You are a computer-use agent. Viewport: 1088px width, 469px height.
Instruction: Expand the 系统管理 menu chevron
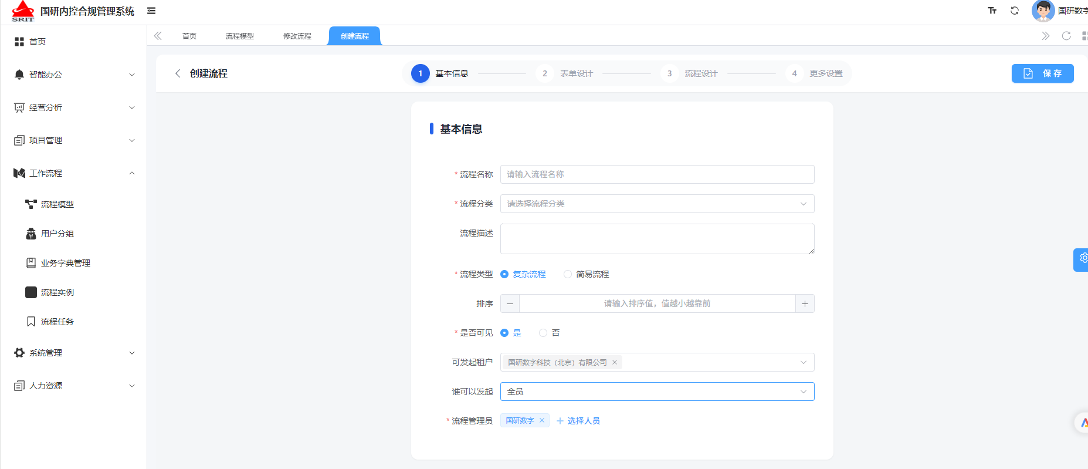point(132,353)
